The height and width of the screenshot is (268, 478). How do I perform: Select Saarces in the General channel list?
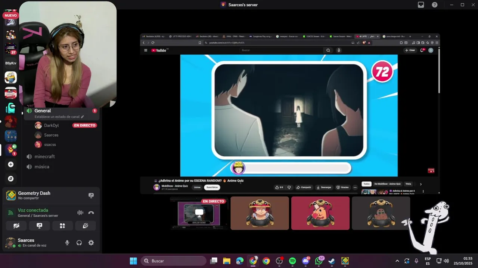pyautogui.click(x=51, y=135)
